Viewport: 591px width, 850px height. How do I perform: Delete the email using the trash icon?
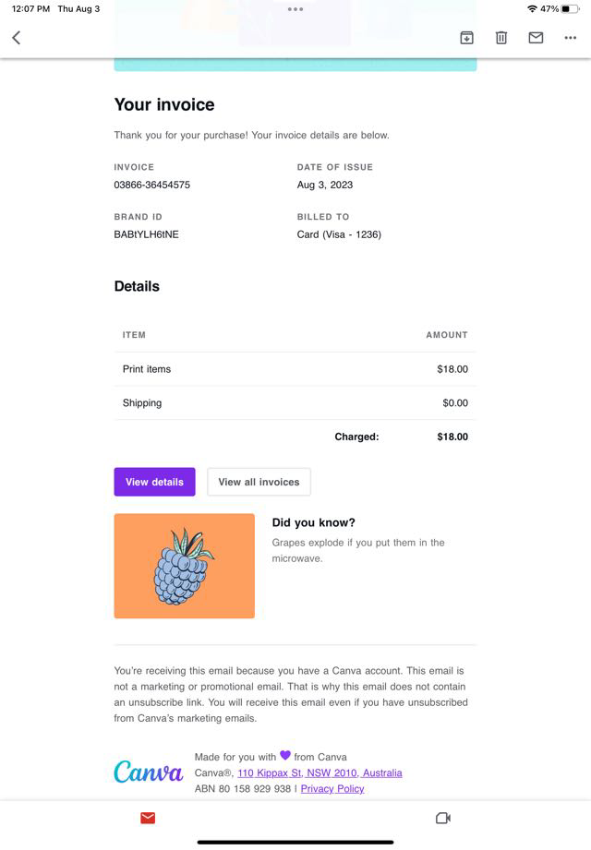[501, 38]
